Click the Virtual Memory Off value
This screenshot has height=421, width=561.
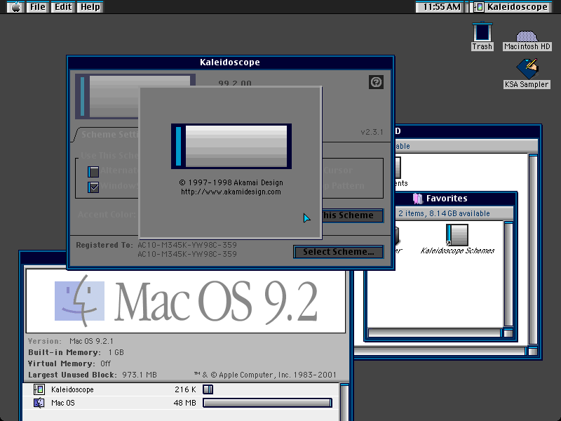click(106, 363)
